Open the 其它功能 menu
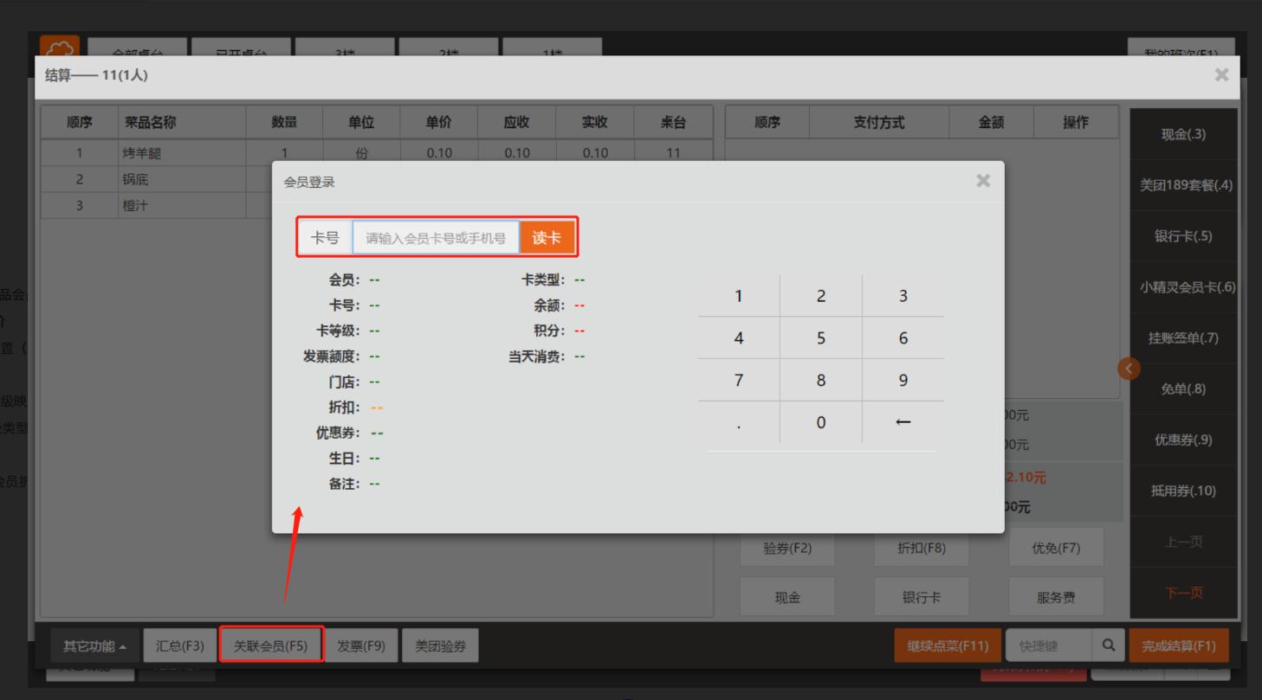Screen dimensions: 1262x700 [x=94, y=645]
